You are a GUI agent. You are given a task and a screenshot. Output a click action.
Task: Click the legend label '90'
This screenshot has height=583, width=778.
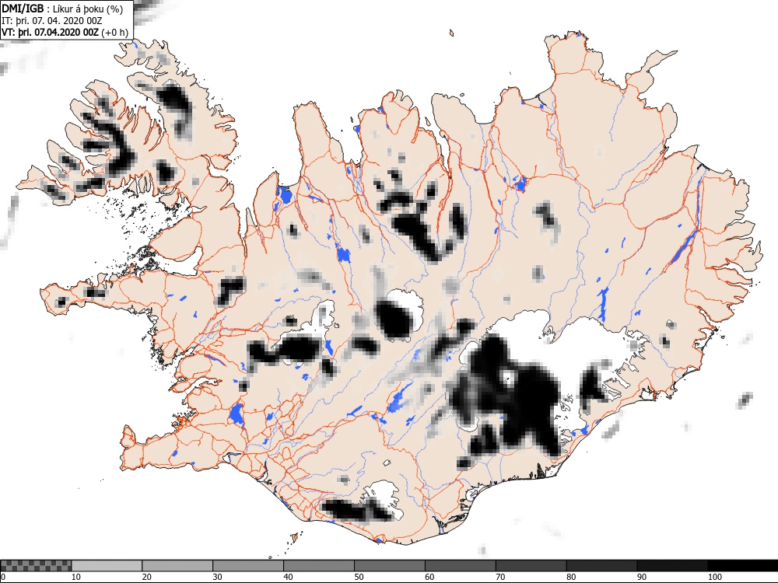(x=642, y=577)
